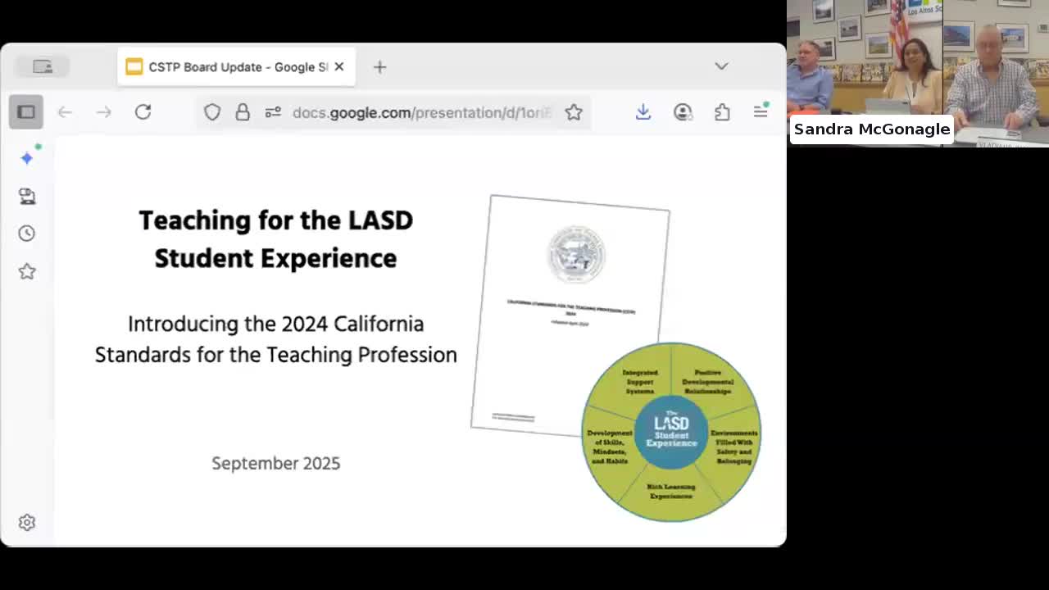
Task: Open the profile avatar icon
Action: (683, 111)
